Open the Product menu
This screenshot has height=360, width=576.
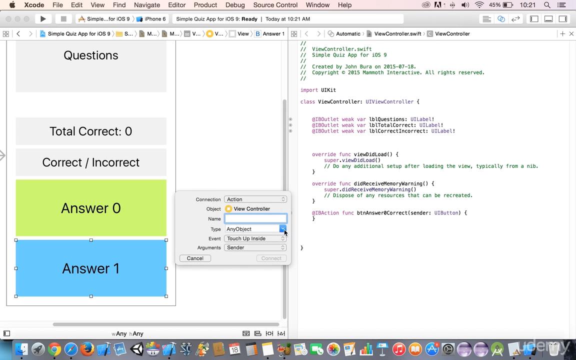pos(205,5)
